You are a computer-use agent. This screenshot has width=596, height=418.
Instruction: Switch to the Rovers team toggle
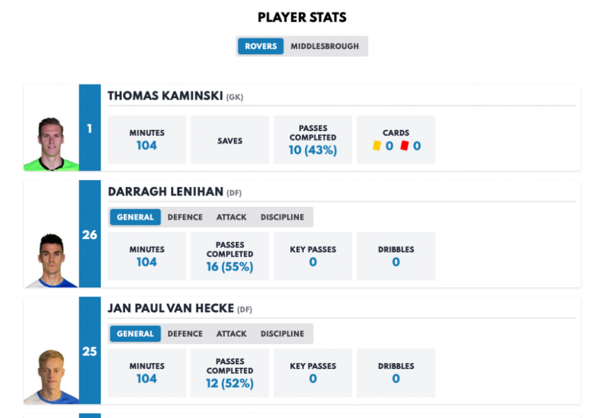click(260, 46)
